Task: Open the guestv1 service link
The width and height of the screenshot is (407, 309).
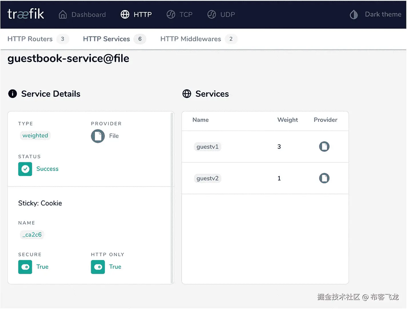Action: click(207, 147)
